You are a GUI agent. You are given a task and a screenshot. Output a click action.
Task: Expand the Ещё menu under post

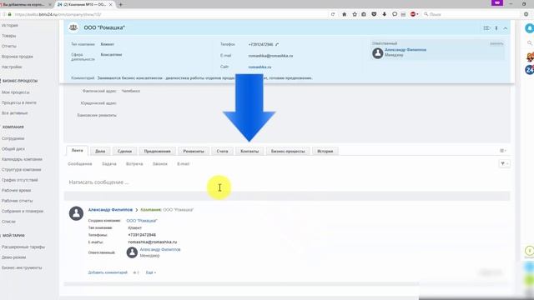[151, 272]
